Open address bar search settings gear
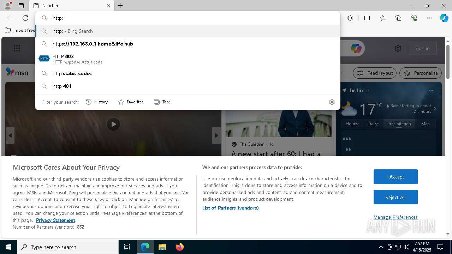452x254 pixels. pyautogui.click(x=332, y=102)
